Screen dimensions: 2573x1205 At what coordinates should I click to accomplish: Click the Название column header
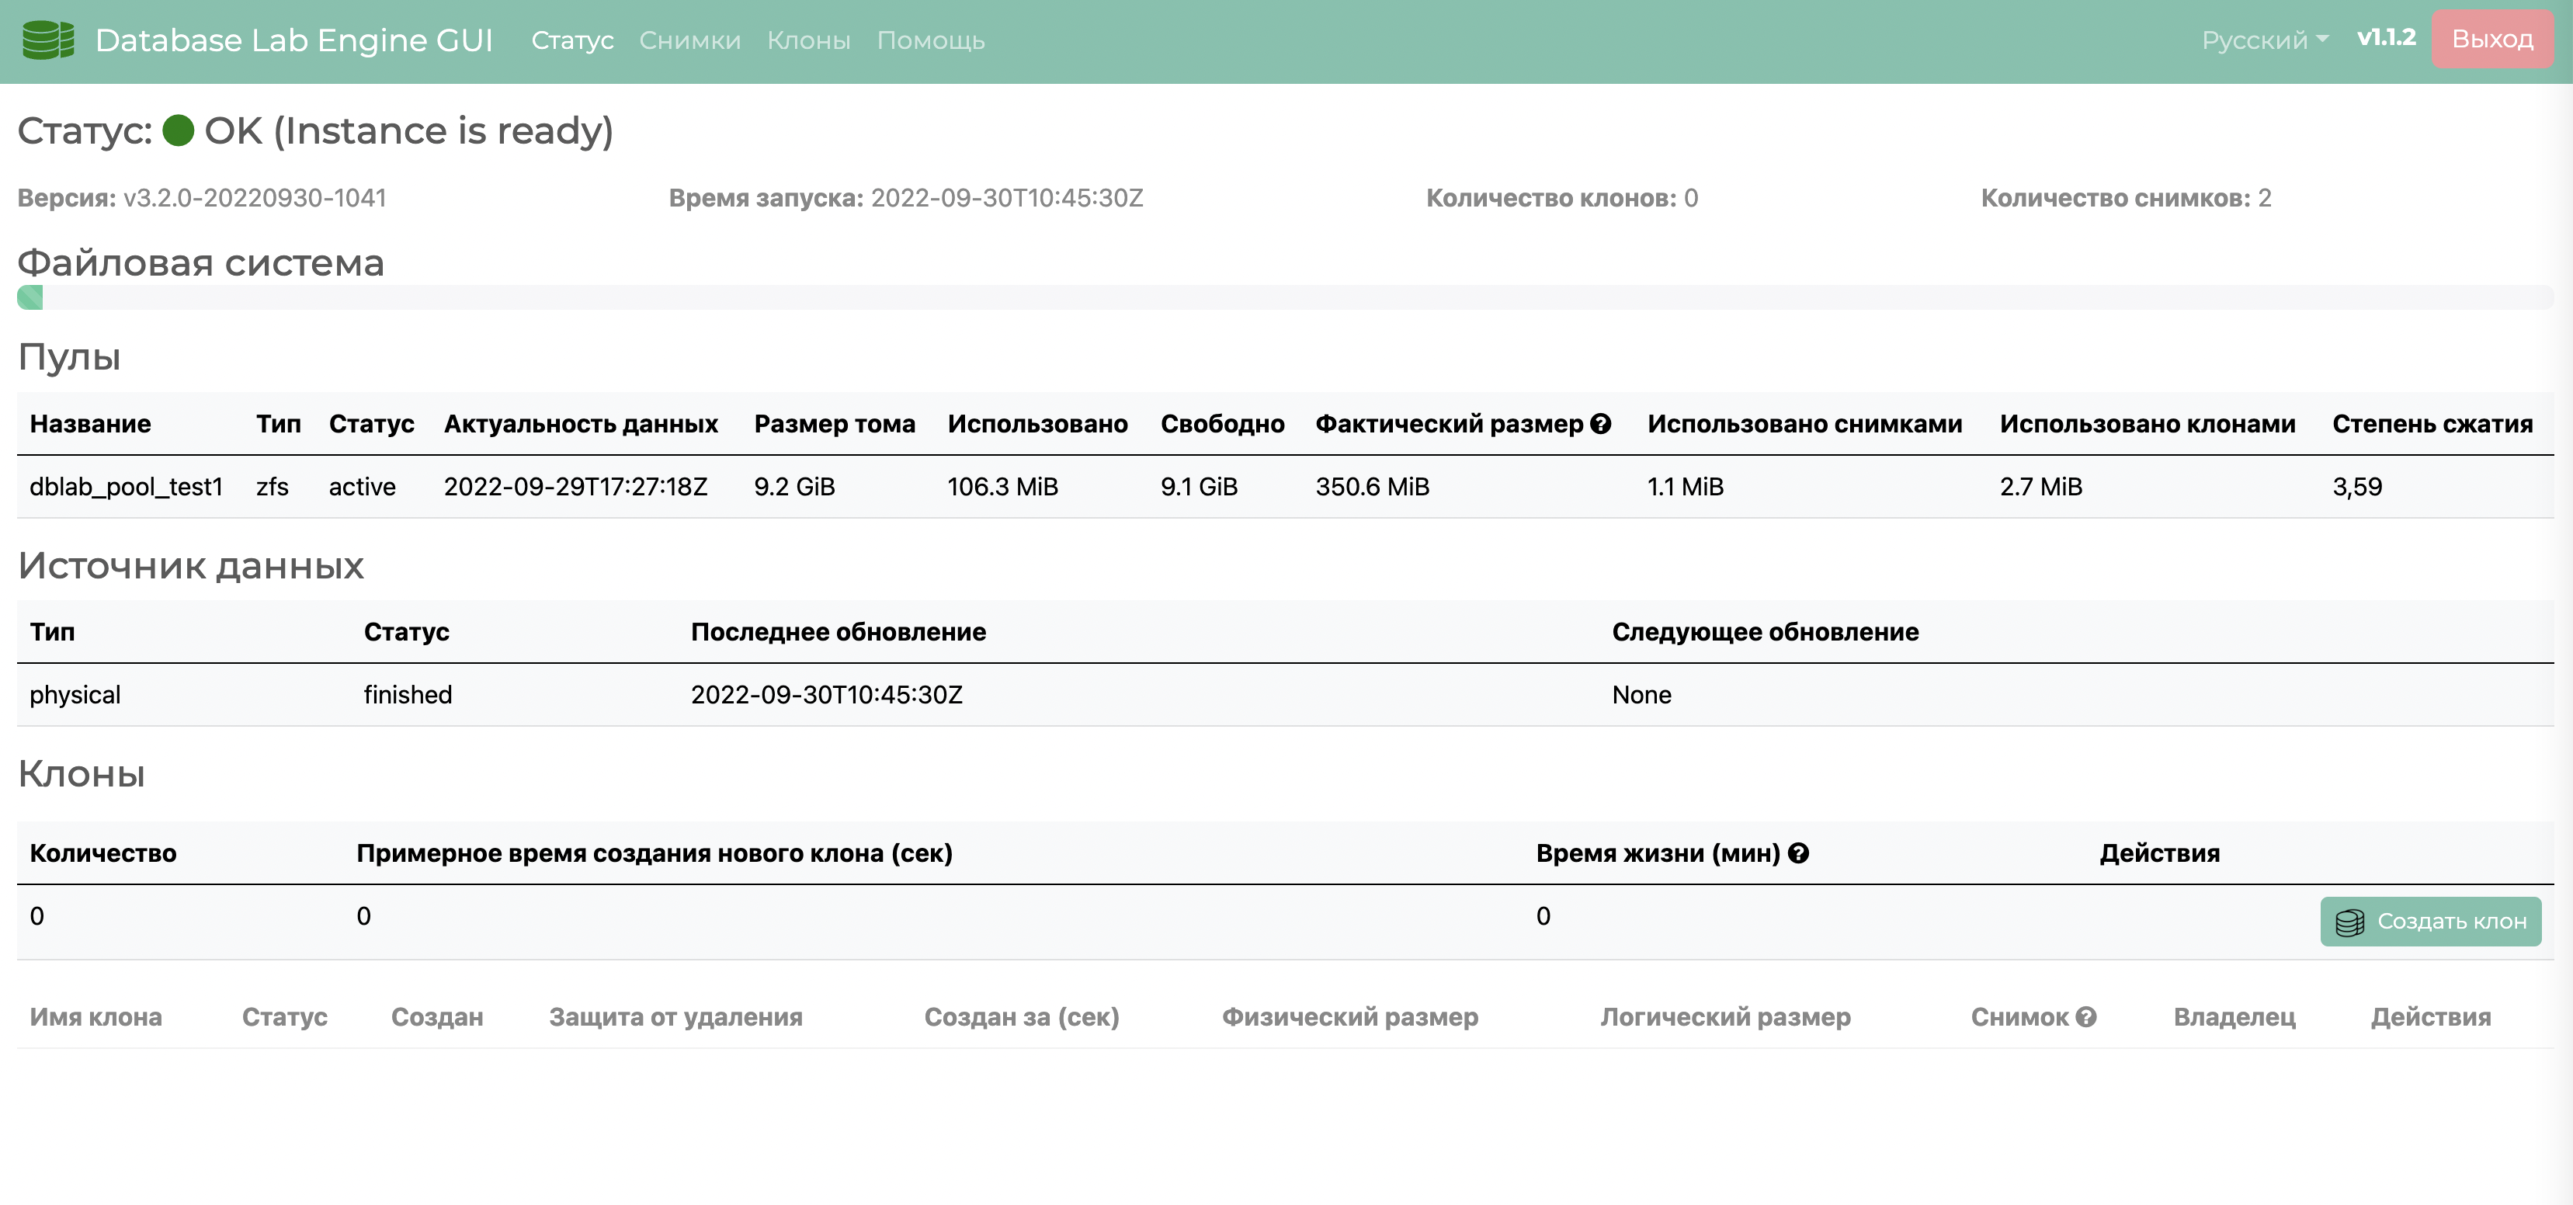click(90, 424)
